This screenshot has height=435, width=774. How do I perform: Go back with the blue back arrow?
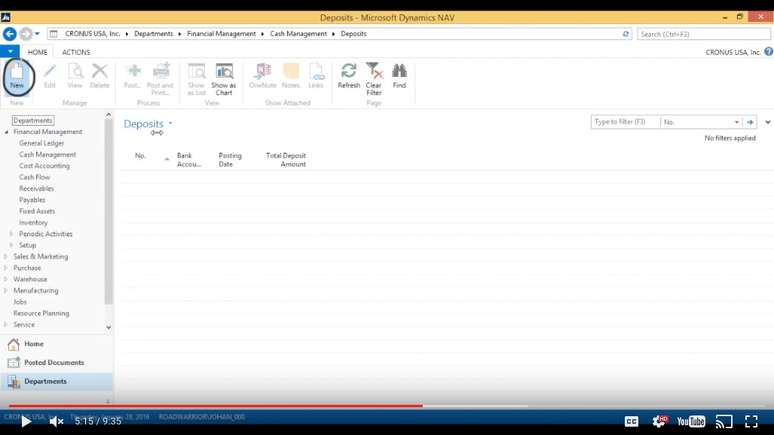[10, 34]
